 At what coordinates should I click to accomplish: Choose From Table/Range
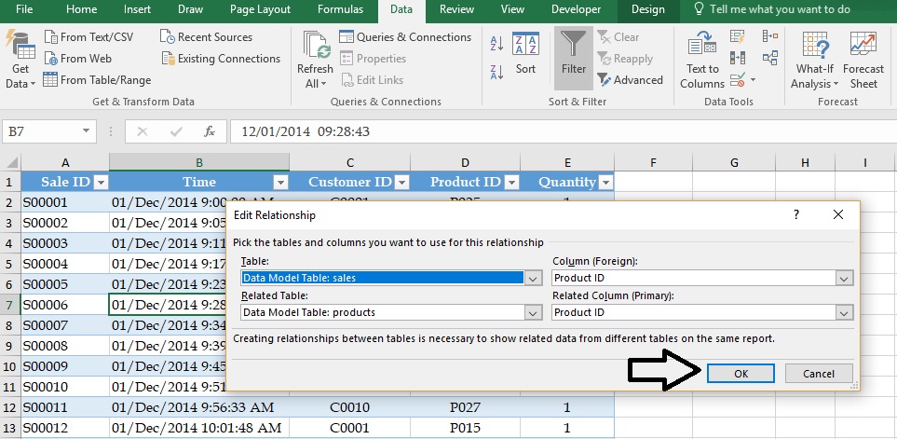pyautogui.click(x=97, y=80)
